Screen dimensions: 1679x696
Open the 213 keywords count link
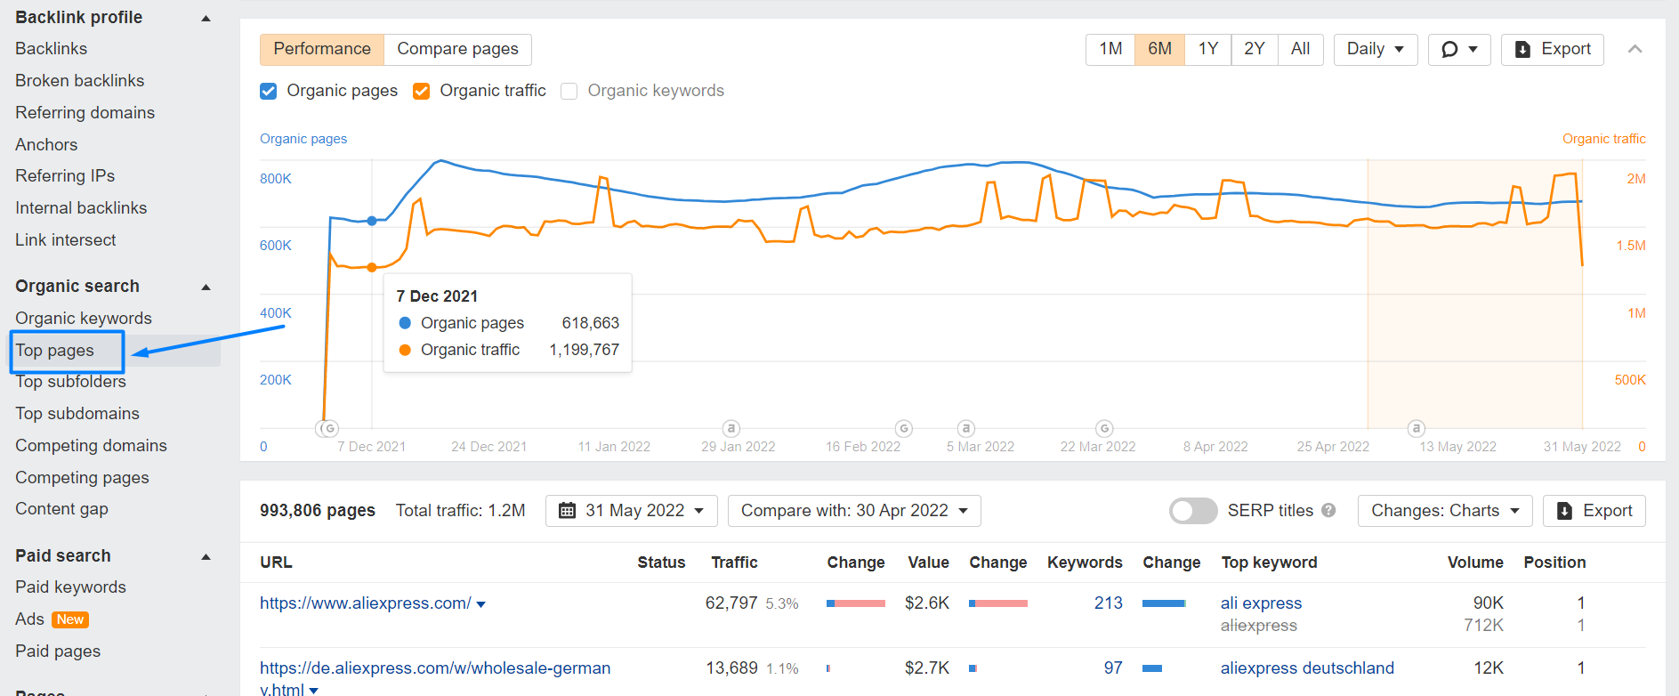[x=1109, y=603]
